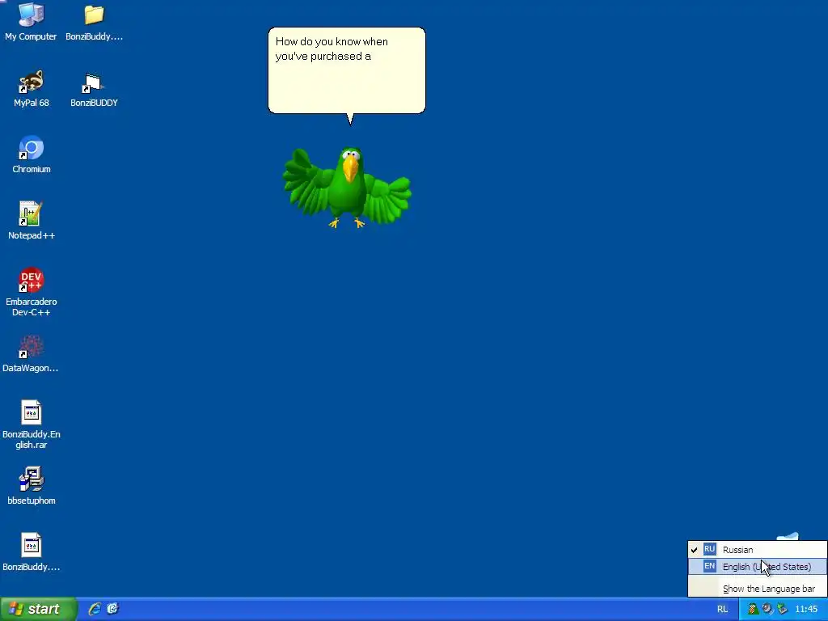Launch Embarcadero Dev-C++
Viewport: 828px width, 621px height.
[x=32, y=292]
